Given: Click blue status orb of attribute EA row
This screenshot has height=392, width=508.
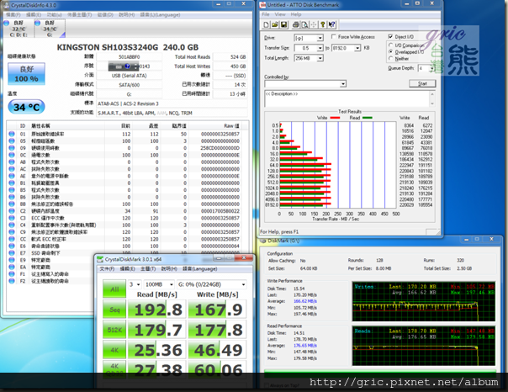Looking at the screenshot, I should pyautogui.click(x=12, y=267).
